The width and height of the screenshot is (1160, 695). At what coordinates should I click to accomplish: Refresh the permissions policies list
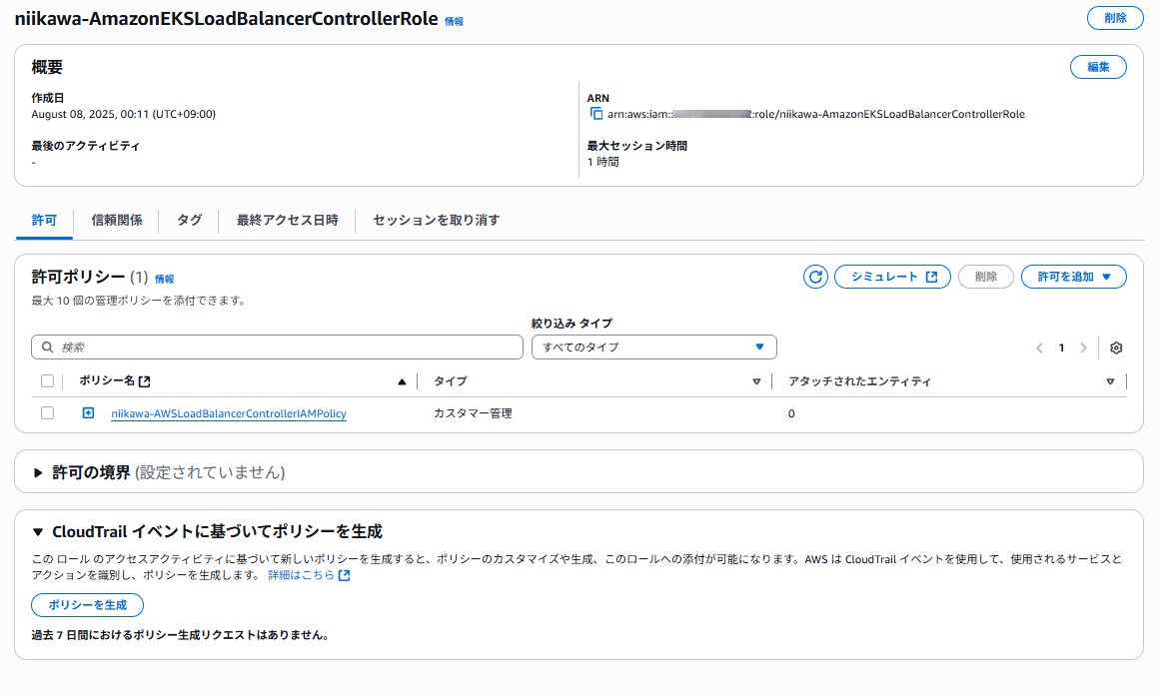pyautogui.click(x=815, y=277)
